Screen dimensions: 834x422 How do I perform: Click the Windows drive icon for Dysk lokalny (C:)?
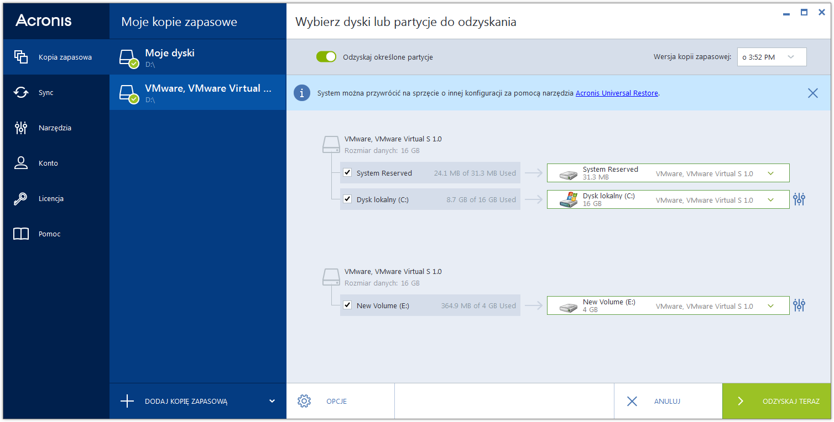[568, 199]
